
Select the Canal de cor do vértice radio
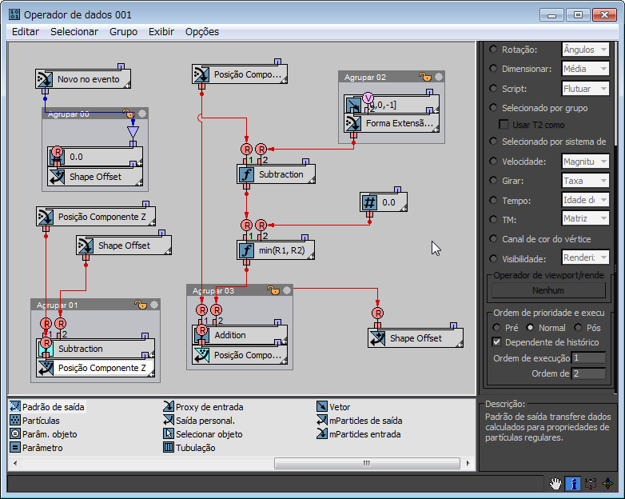[x=493, y=238]
